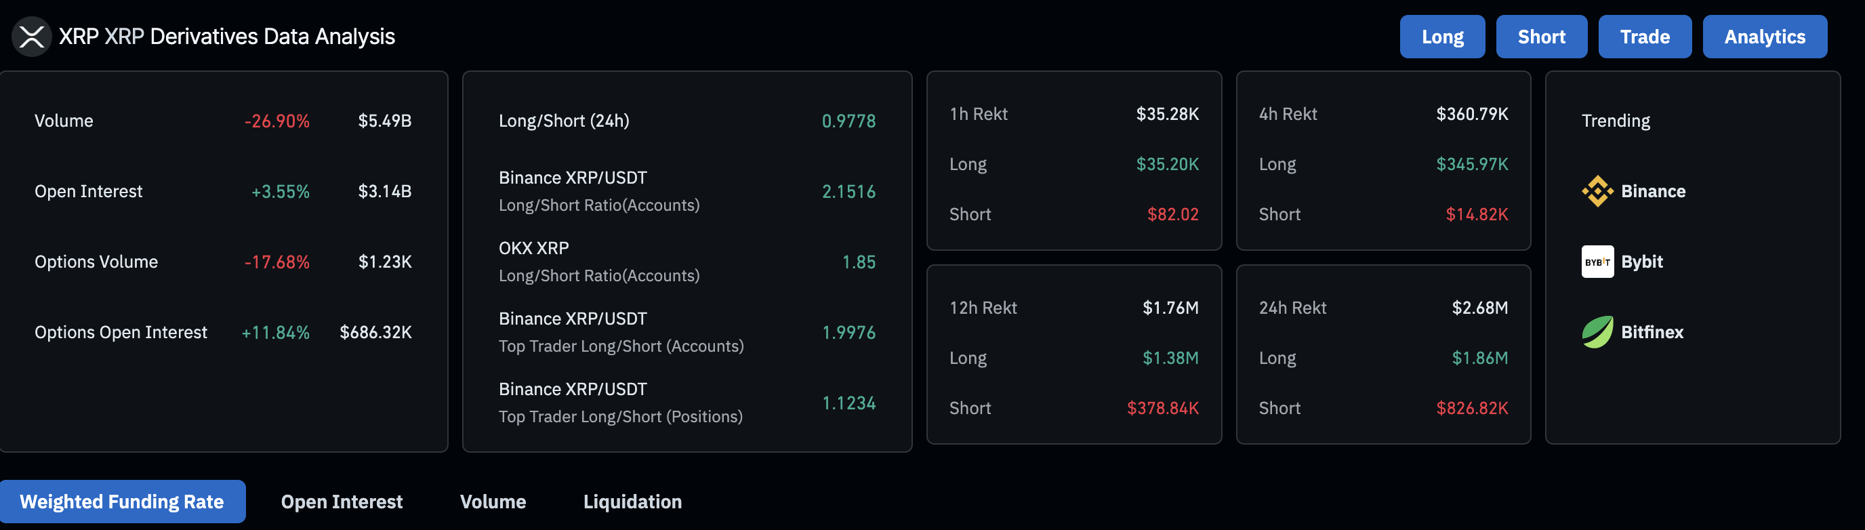Image resolution: width=1865 pixels, height=530 pixels.
Task: Click the XRP logo icon
Action: click(x=31, y=36)
